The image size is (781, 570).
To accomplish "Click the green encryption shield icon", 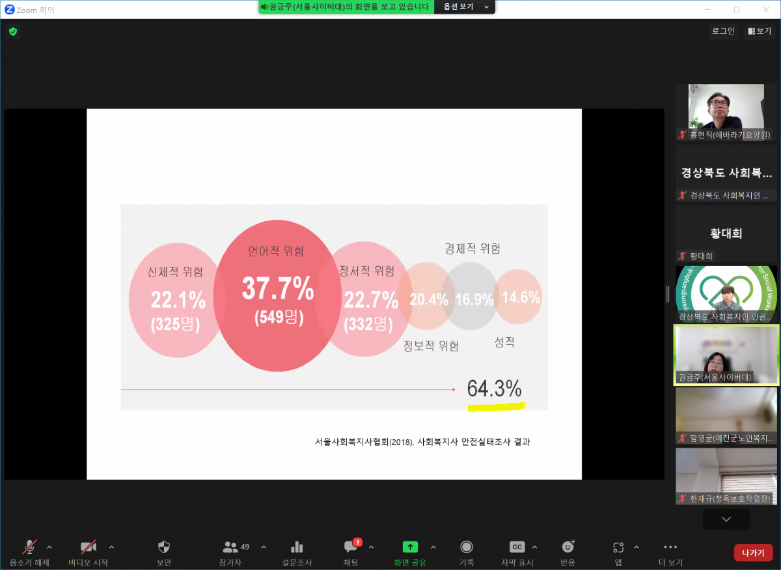I will [13, 31].
